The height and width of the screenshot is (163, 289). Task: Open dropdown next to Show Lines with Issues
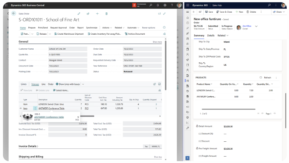coord(83,84)
